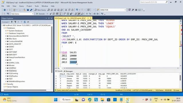This screenshot has width=183, height=103.
Task: Click the Chandan cell in results grid
Action: click(70, 76)
